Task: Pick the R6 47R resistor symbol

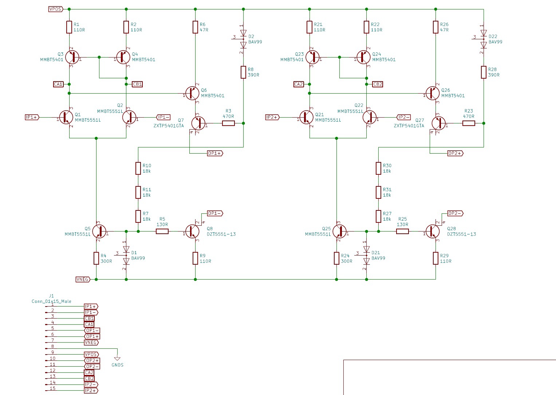Action: point(196,27)
